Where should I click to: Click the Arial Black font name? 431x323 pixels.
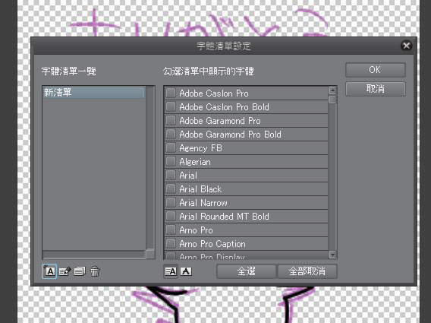click(x=200, y=189)
